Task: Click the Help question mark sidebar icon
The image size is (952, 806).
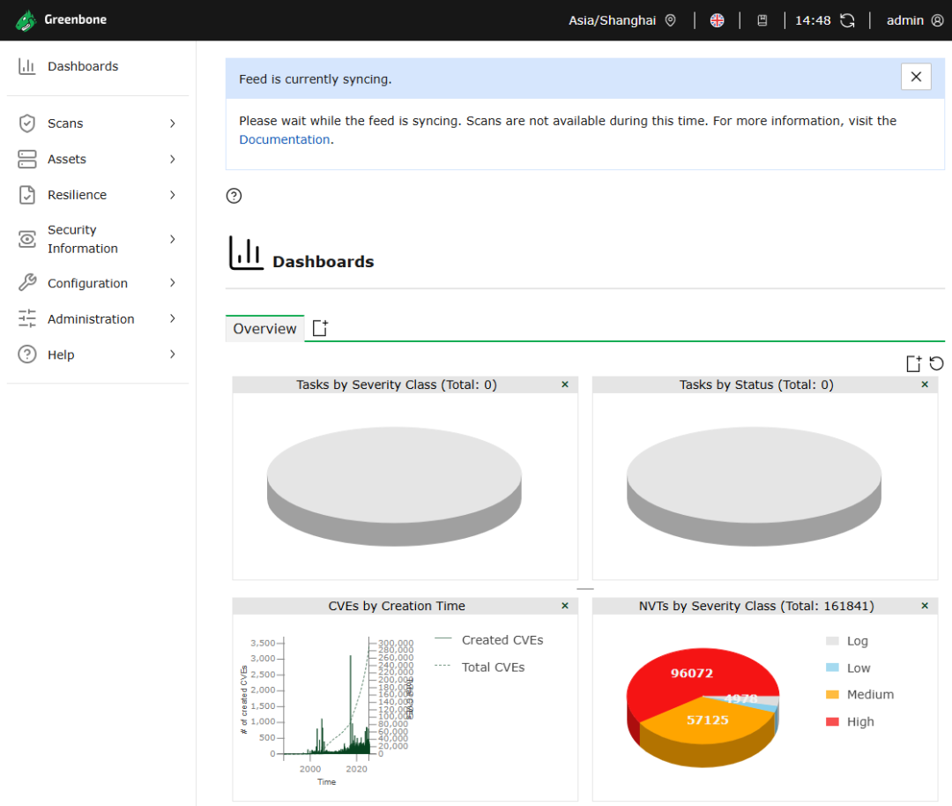Action: (26, 354)
